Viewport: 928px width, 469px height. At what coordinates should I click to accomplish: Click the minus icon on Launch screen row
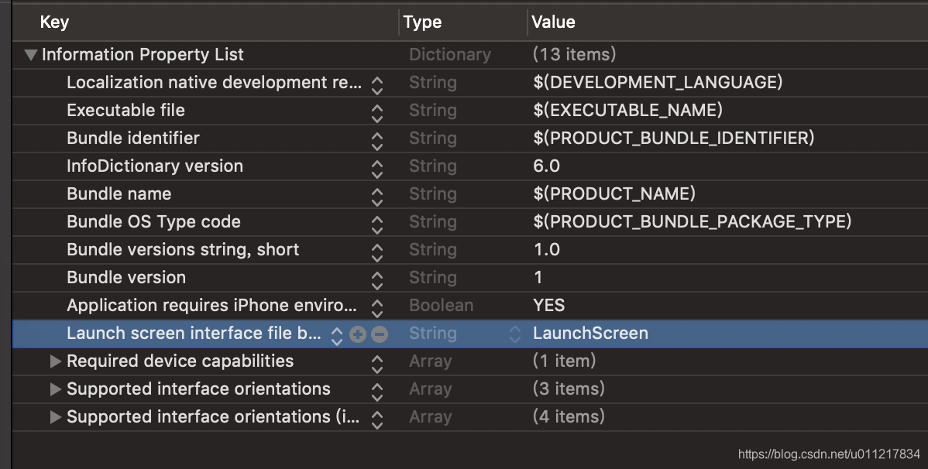(x=379, y=334)
